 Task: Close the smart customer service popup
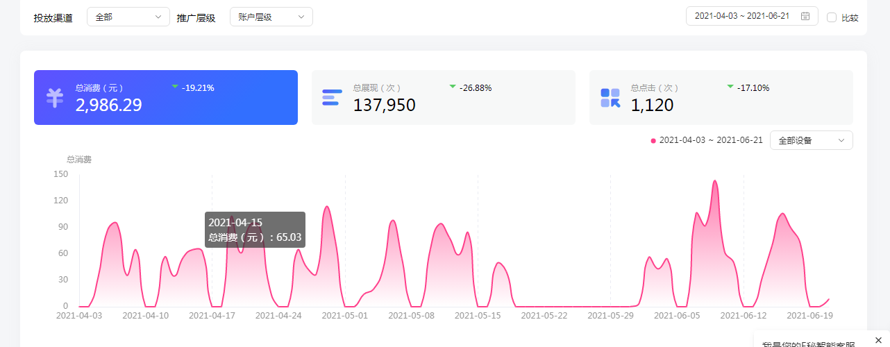[878, 339]
